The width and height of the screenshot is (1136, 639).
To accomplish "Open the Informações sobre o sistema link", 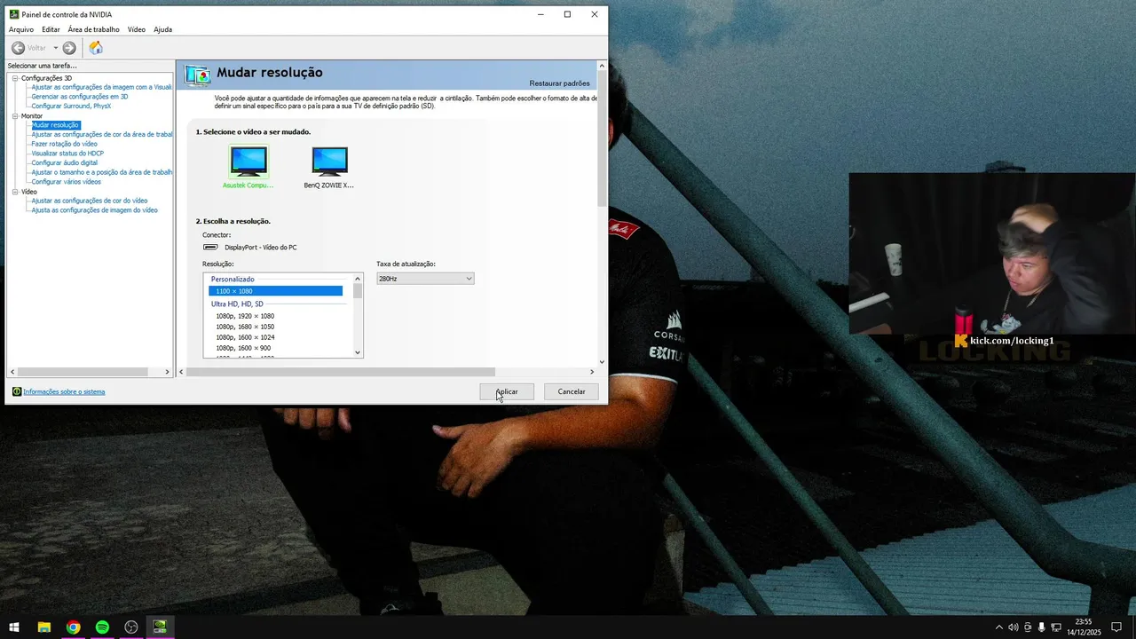I will (64, 391).
